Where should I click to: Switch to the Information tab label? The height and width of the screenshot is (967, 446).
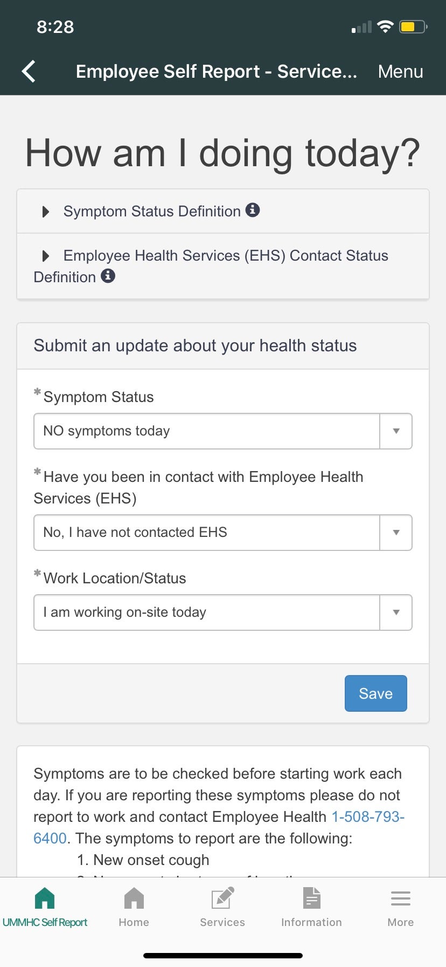tap(311, 922)
